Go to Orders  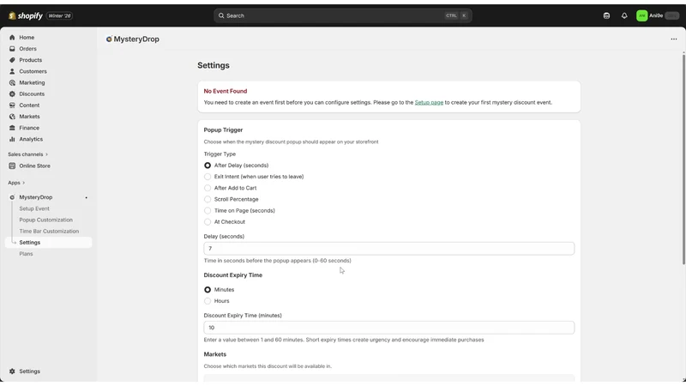(x=28, y=49)
